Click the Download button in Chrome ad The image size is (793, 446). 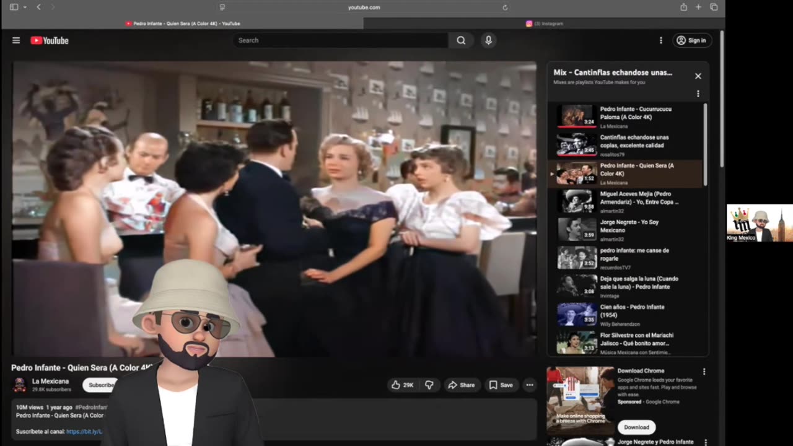(x=636, y=427)
